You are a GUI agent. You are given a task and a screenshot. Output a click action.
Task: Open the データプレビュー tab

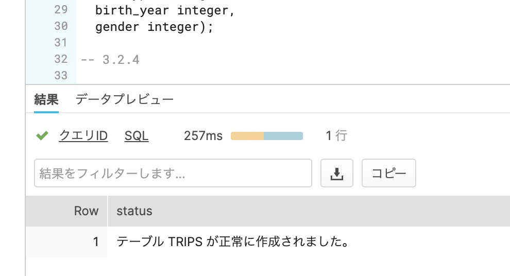[x=125, y=99]
